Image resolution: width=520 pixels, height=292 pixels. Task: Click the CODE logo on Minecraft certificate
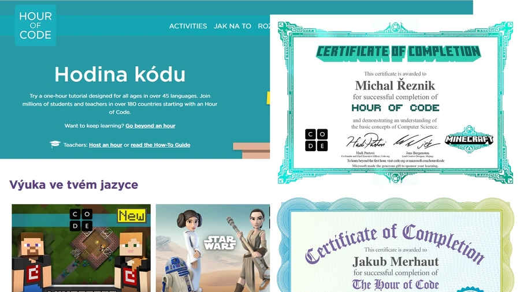click(x=316, y=140)
